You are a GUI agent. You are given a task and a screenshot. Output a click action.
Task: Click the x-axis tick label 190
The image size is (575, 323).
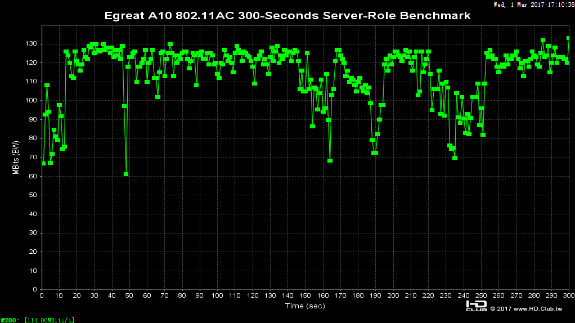pos(375,295)
